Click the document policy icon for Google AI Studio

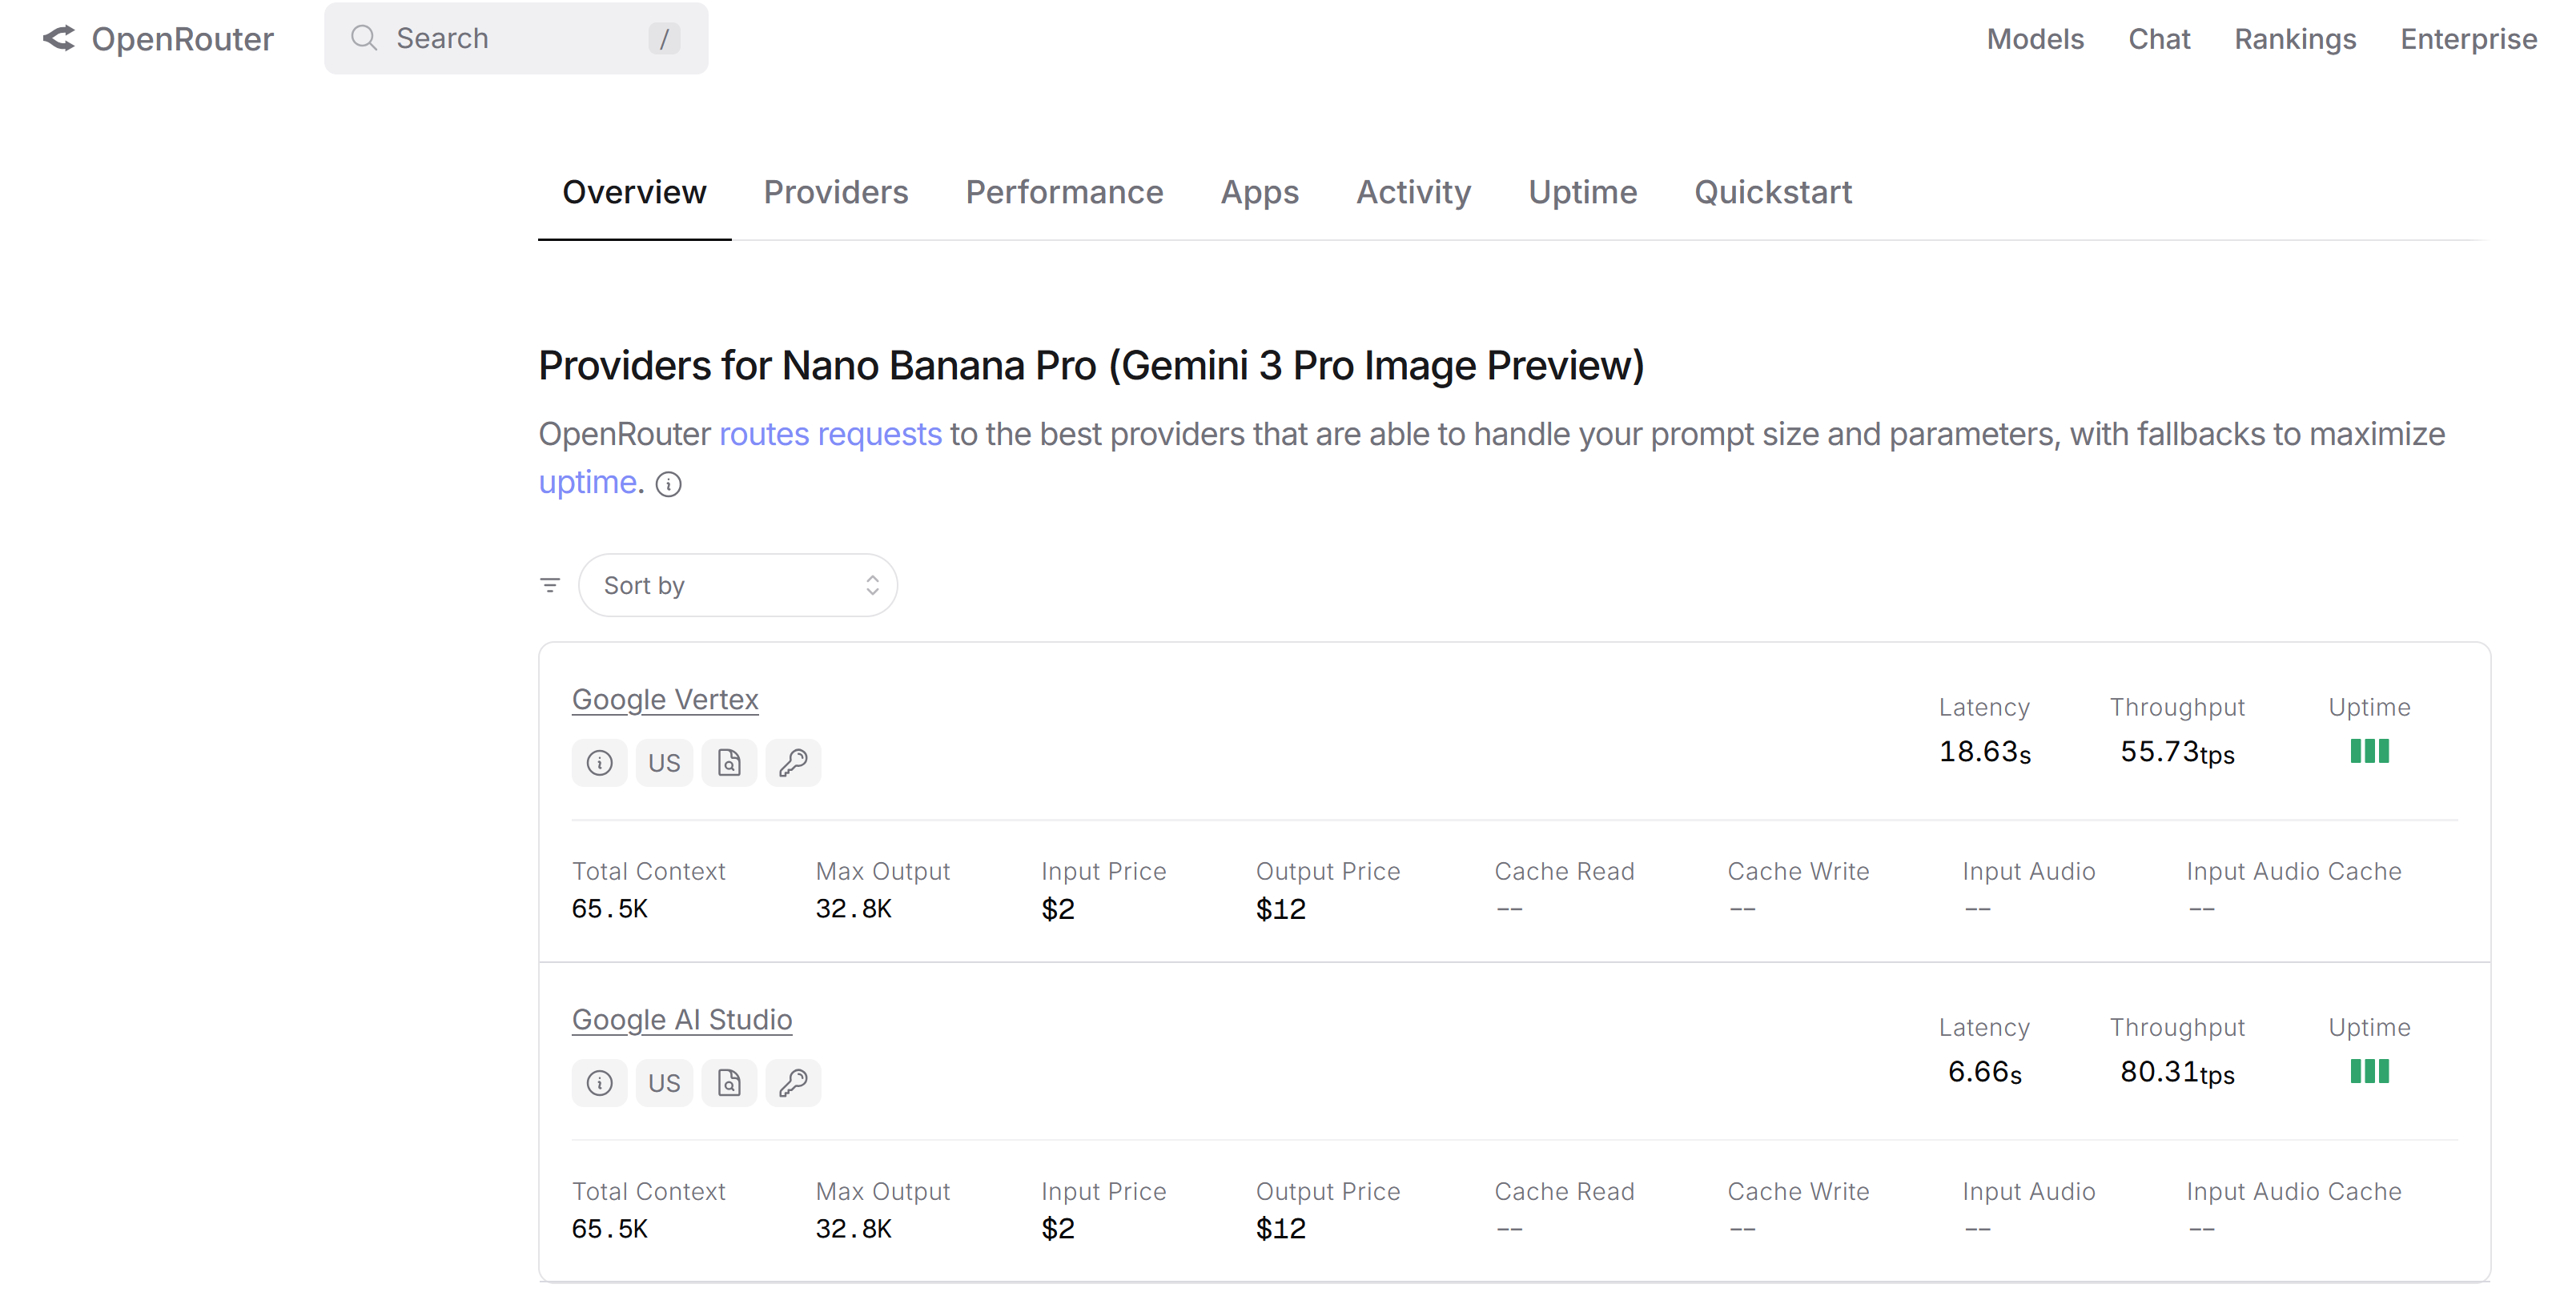pos(729,1083)
